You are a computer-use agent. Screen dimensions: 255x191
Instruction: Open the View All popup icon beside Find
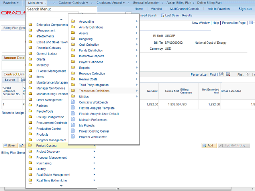[220, 74]
